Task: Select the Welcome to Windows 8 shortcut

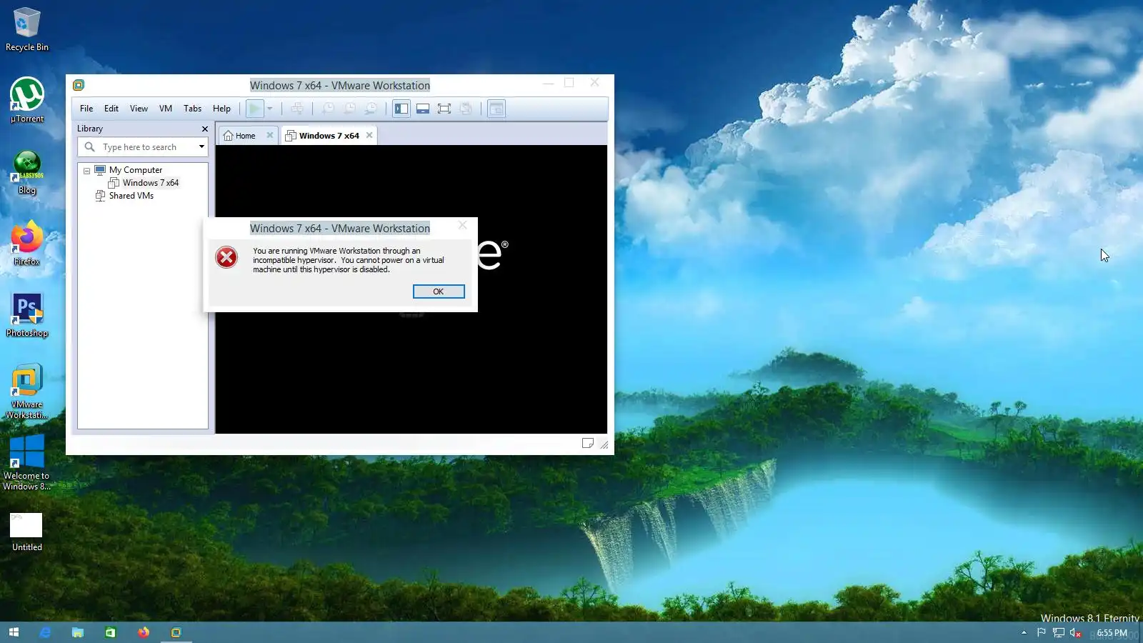Action: 27,463
